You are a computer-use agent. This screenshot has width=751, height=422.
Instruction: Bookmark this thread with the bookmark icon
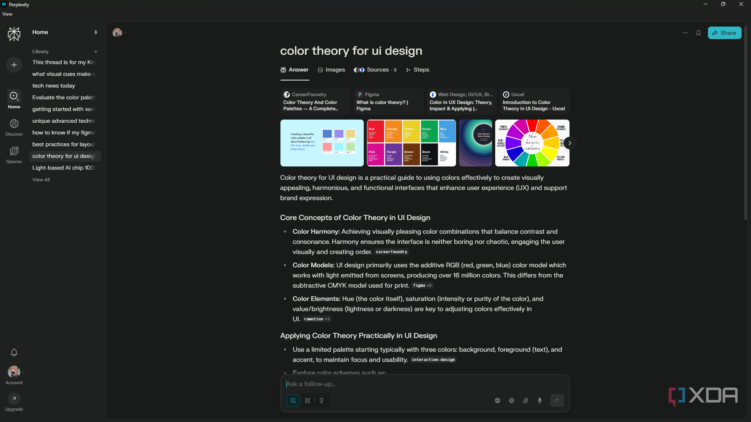coord(699,33)
